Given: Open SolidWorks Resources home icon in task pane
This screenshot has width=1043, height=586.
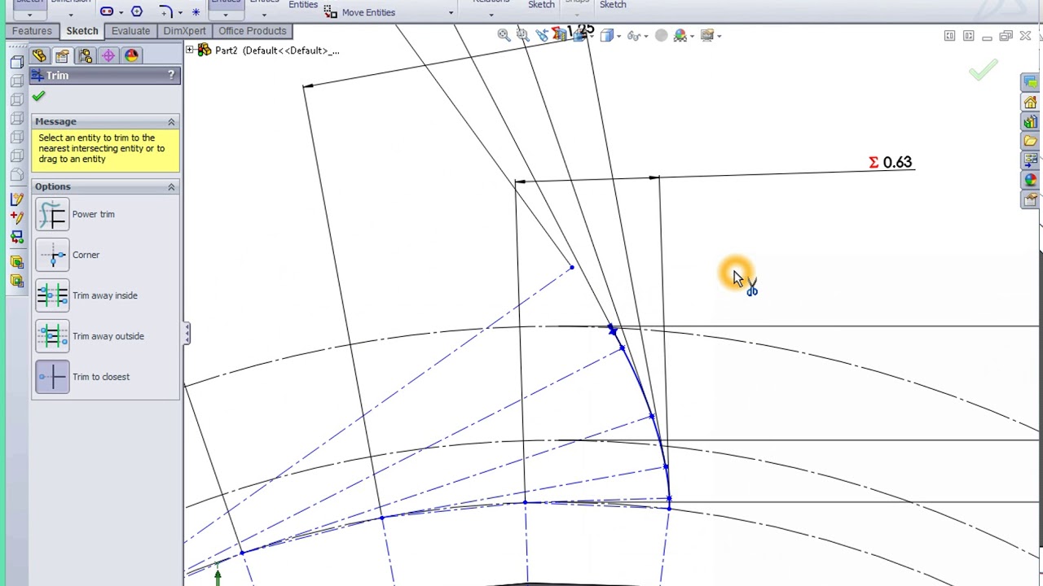Looking at the screenshot, I should [x=1030, y=103].
